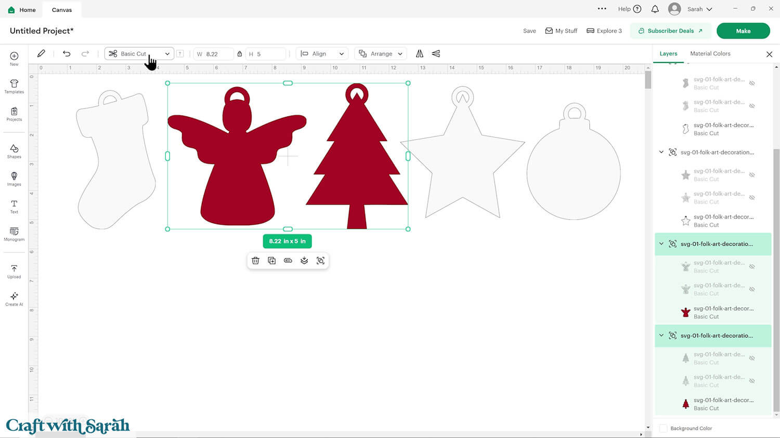Screen dimensions: 780x438
Task: Click the Text tool icon
Action: (x=14, y=207)
